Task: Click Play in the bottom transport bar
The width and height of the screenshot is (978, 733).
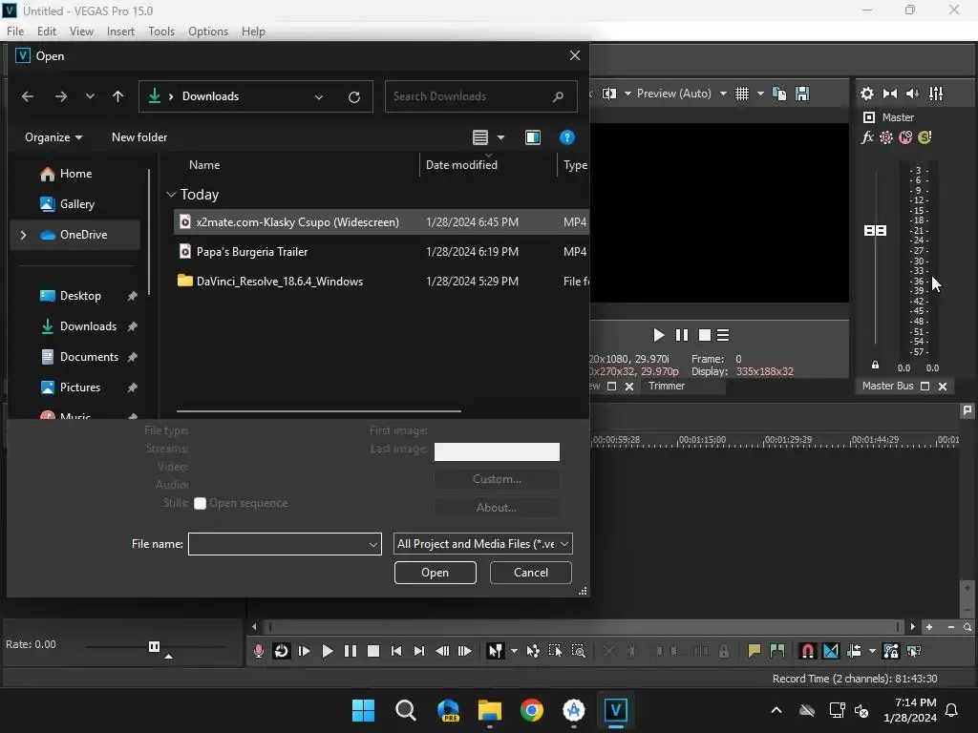Action: [327, 651]
